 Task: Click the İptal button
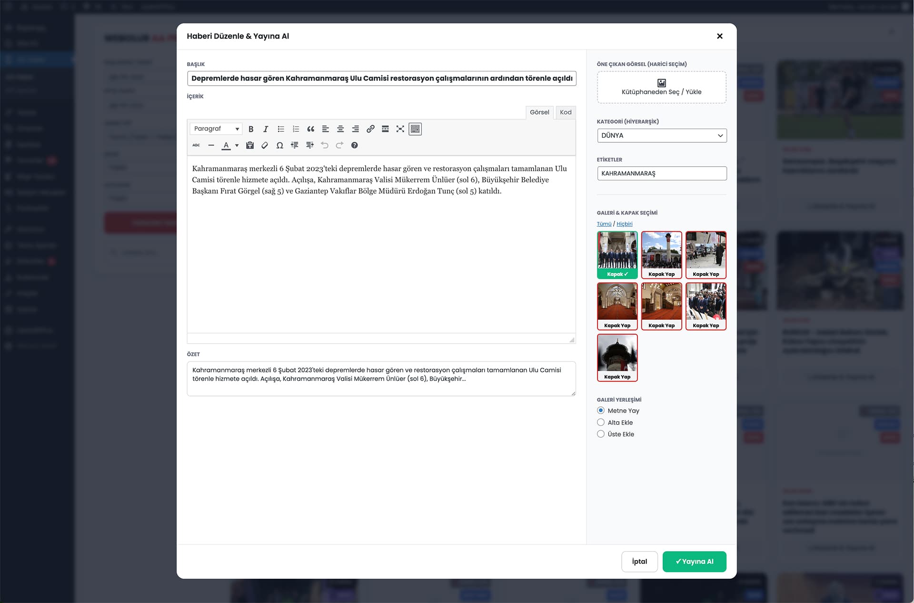click(639, 562)
